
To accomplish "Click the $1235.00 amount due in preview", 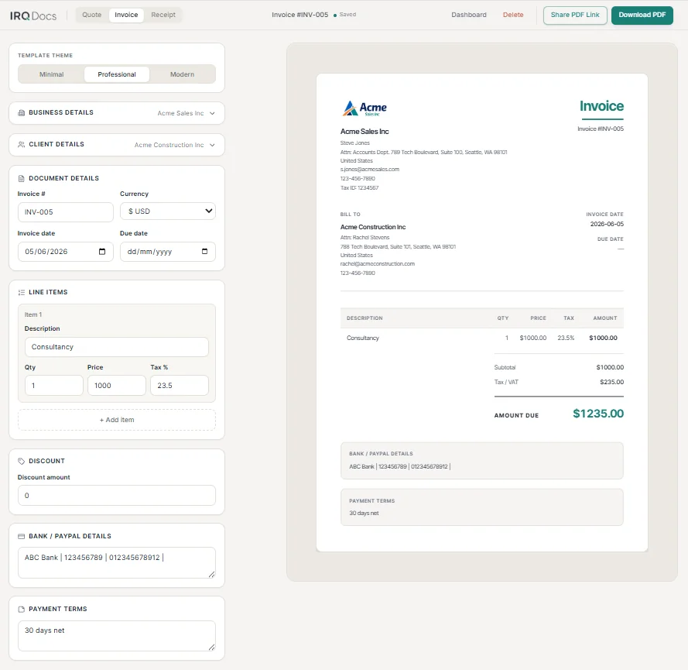I will point(598,414).
